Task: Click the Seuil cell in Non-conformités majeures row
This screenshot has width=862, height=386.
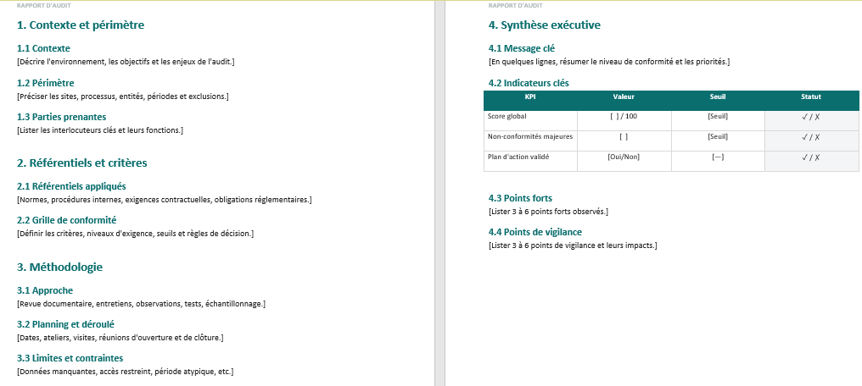Action: pos(718,136)
